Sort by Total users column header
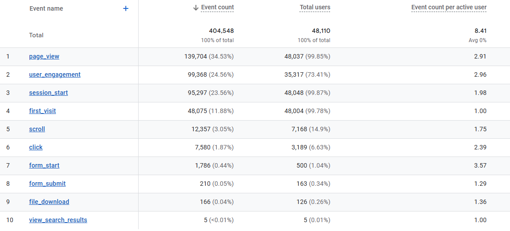The width and height of the screenshot is (510, 231). [315, 8]
